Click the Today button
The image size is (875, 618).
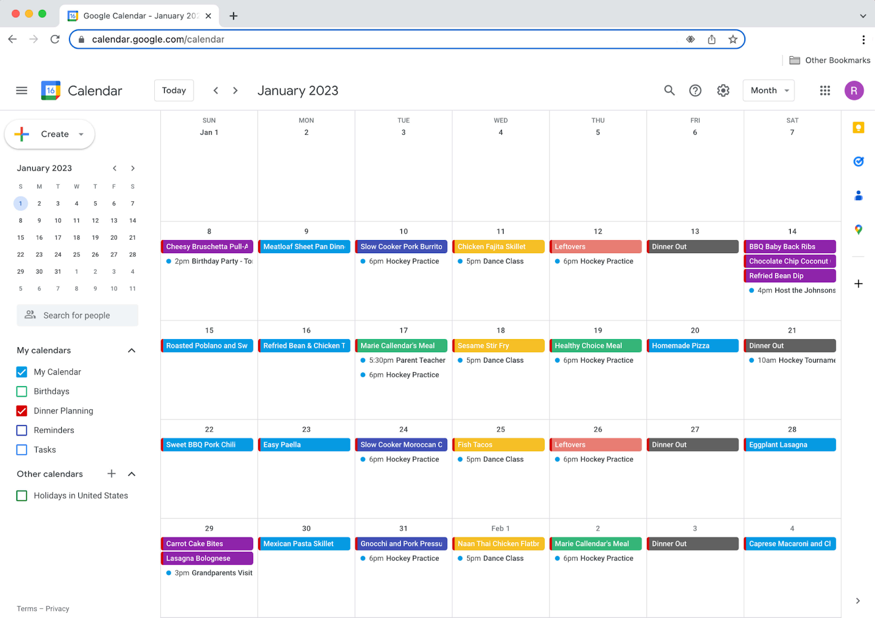click(x=173, y=90)
